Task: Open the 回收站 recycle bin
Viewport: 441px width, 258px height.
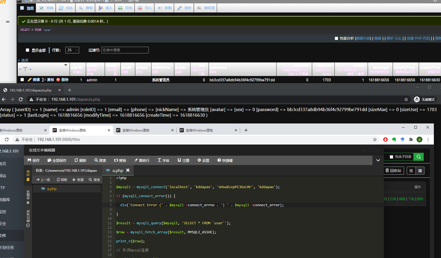Action: pos(393,170)
